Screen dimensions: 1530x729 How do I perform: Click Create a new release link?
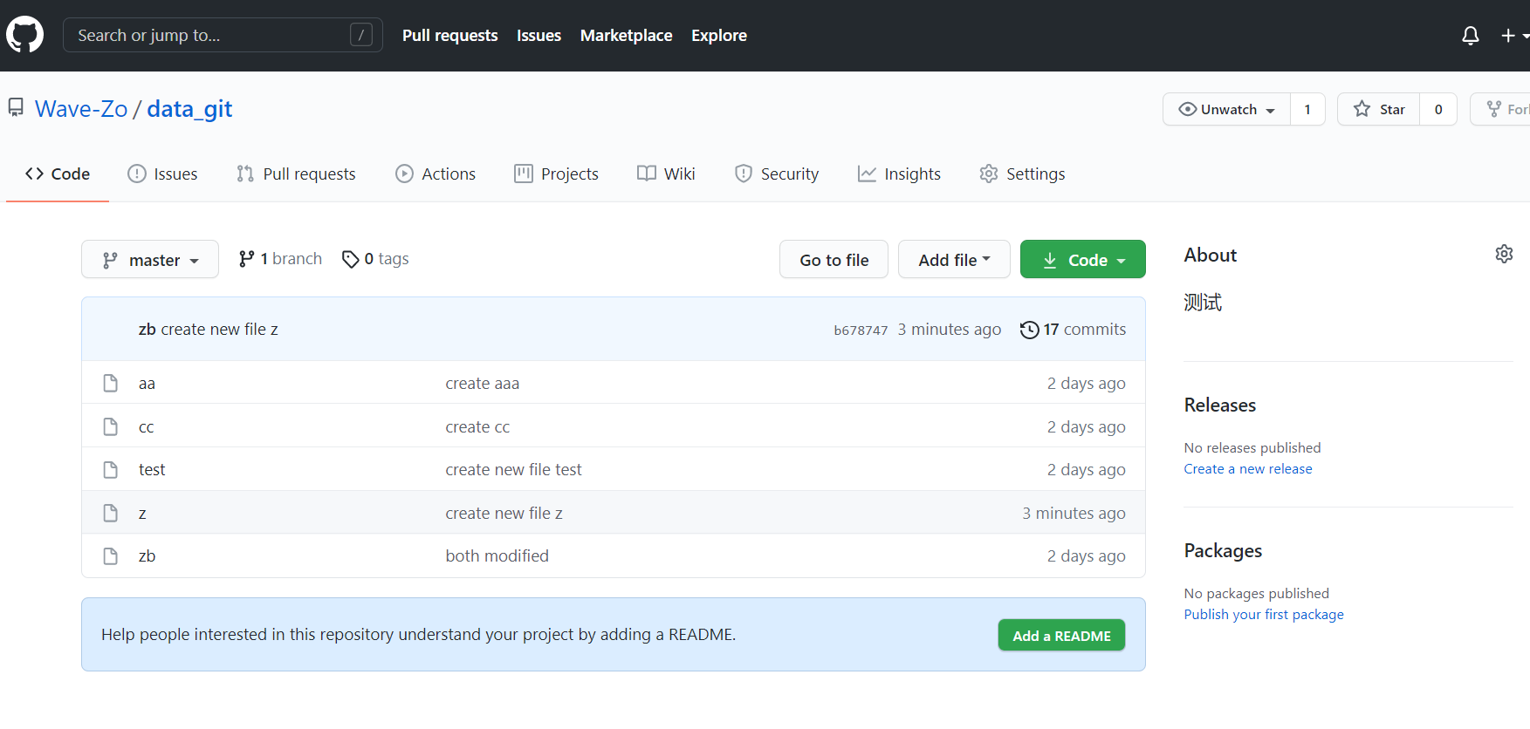[x=1247, y=469]
